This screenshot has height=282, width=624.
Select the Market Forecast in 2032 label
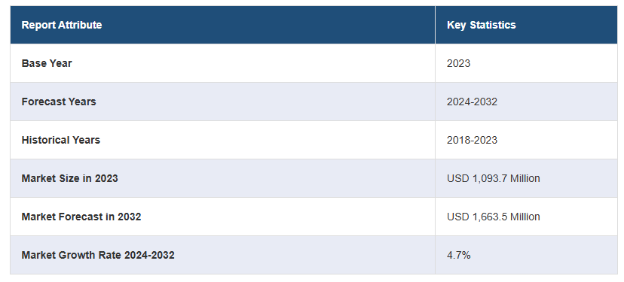click(81, 217)
